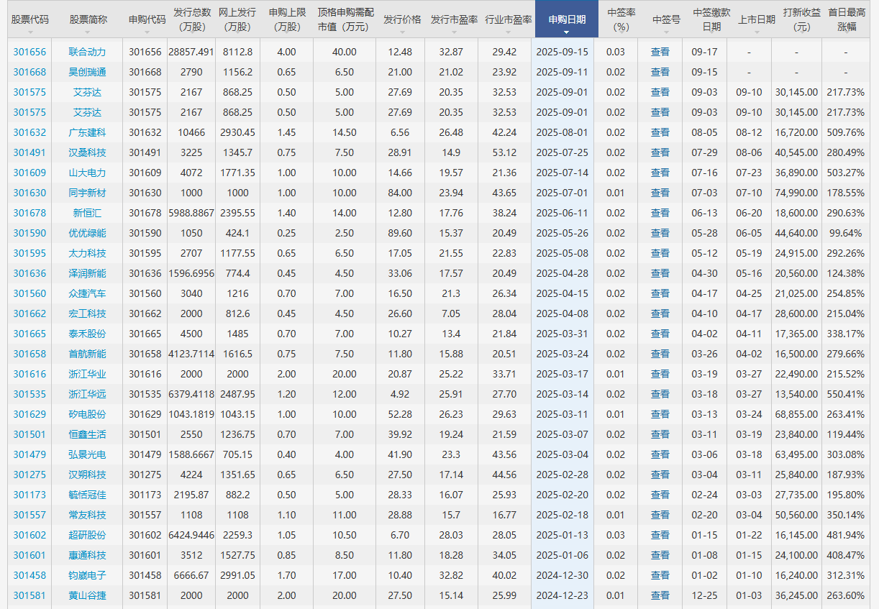Open the 矽电股份 stock name link
Viewport: 879px width, 609px height.
coord(87,414)
